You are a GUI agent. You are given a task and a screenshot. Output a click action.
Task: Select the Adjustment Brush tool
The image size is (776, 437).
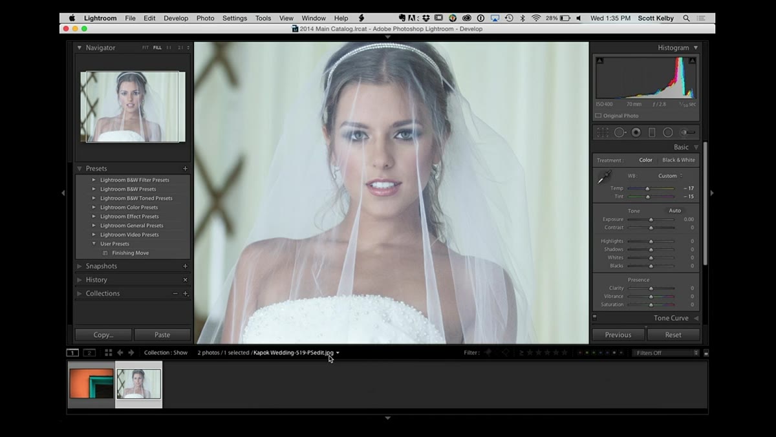687,133
